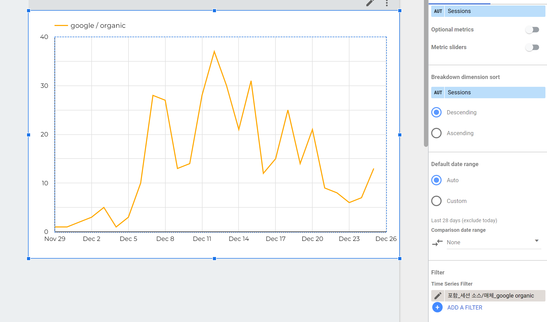Click the pencil edit icon above the chart
547x322 pixels.
coord(370,3)
